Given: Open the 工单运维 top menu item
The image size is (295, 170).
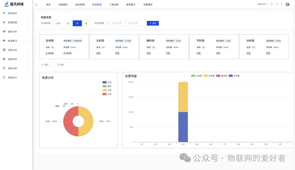Looking at the screenshot, I should [x=114, y=5].
